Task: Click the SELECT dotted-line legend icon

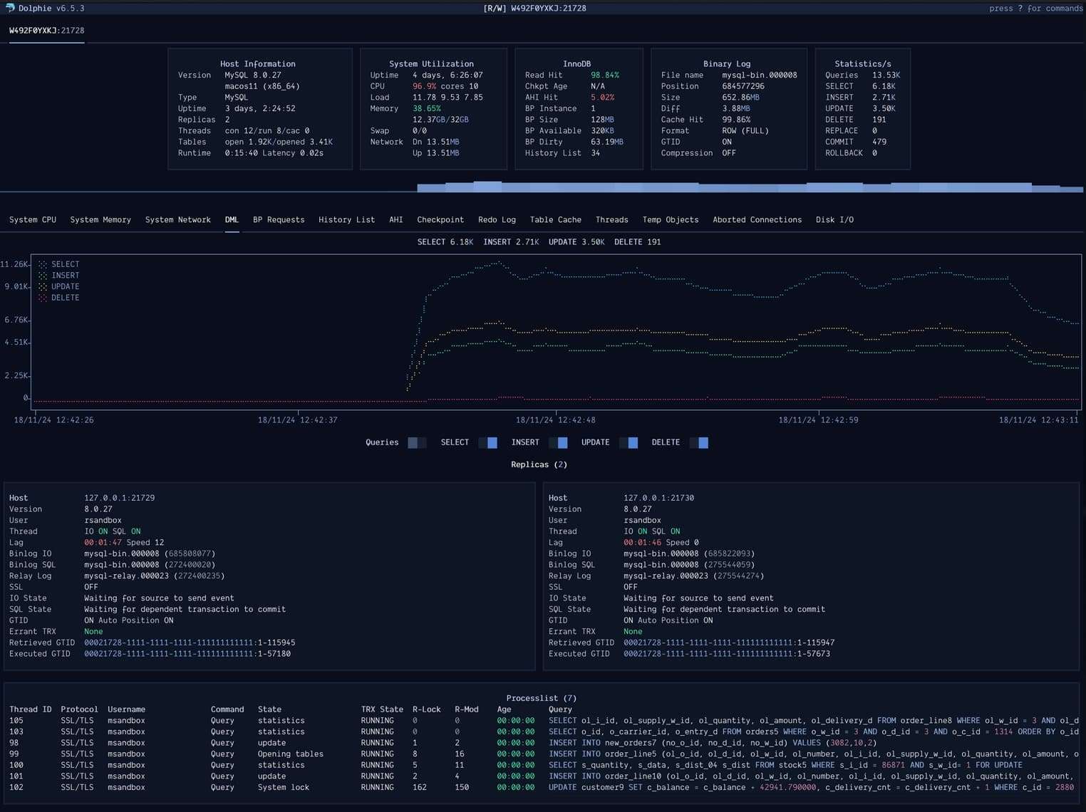Action: [43, 264]
